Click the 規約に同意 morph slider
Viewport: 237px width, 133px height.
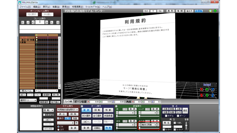click(149, 128)
